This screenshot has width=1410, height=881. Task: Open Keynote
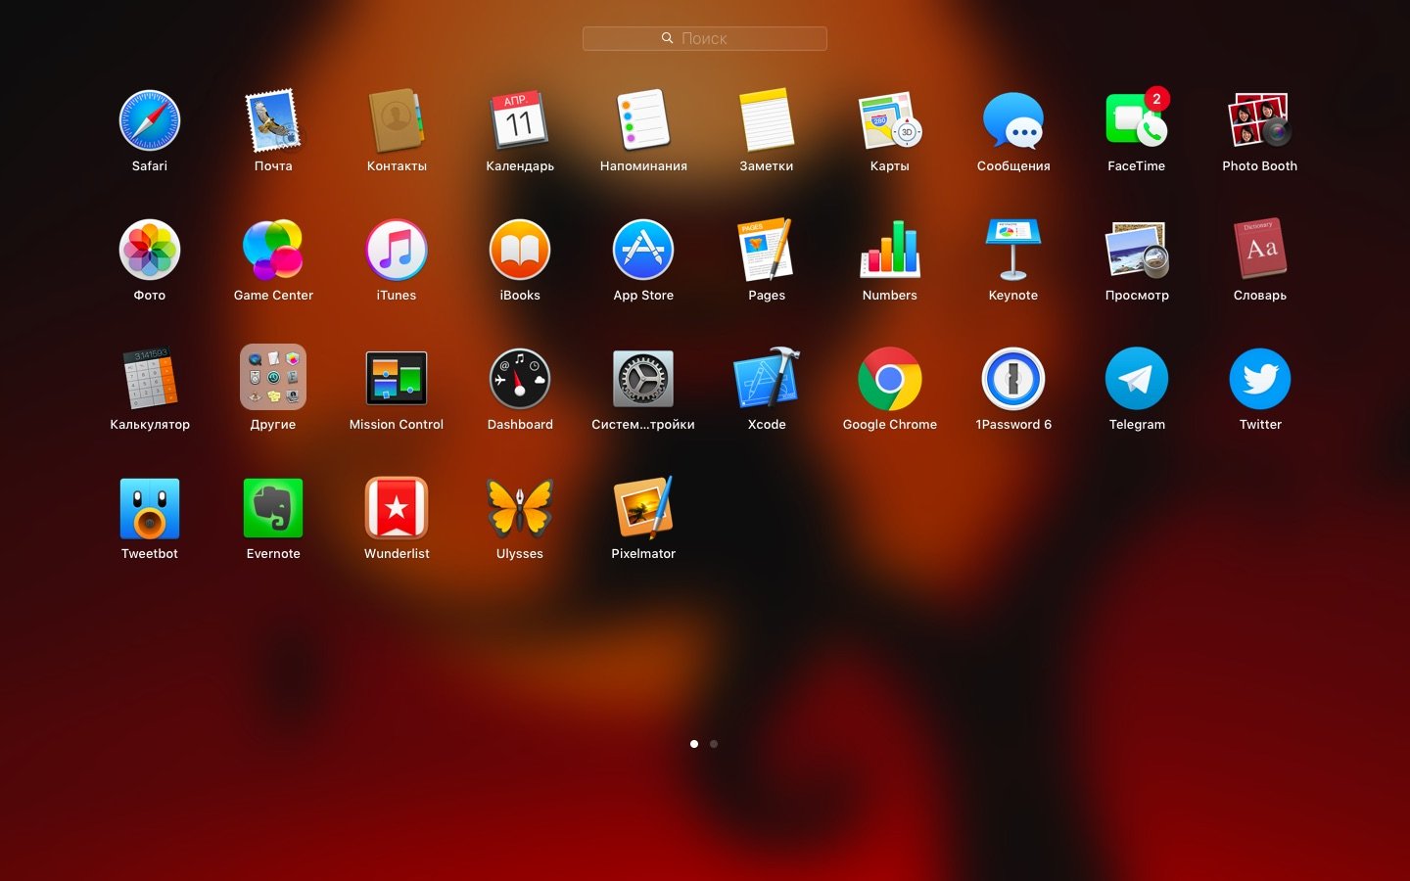[1013, 251]
